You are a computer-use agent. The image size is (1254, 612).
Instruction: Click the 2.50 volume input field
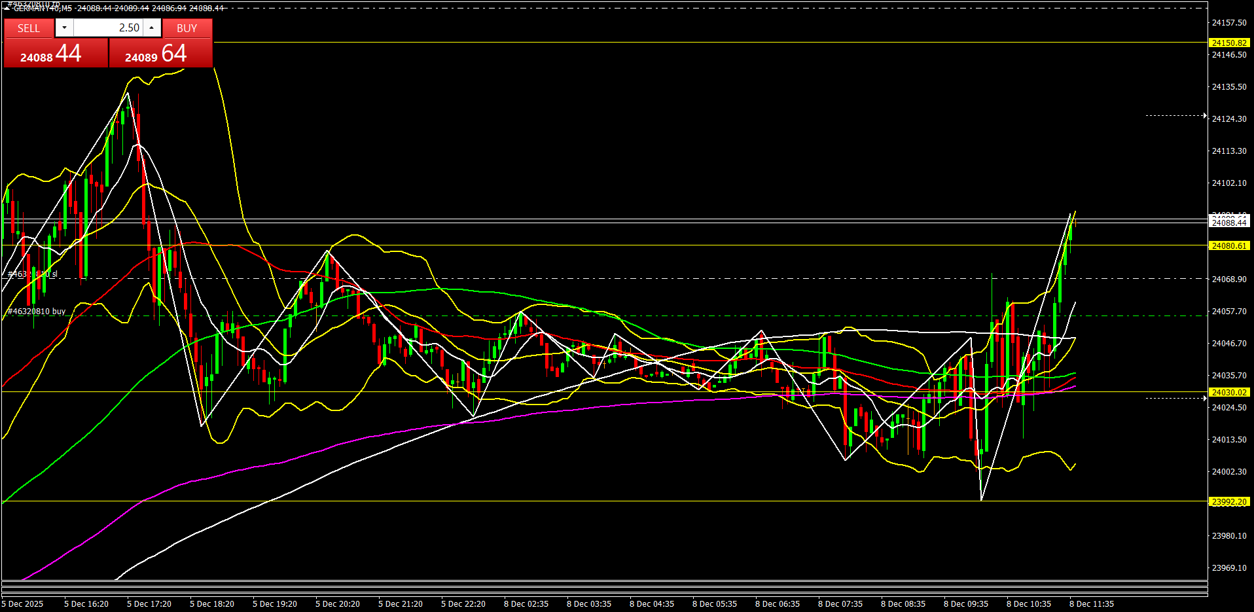pyautogui.click(x=108, y=27)
